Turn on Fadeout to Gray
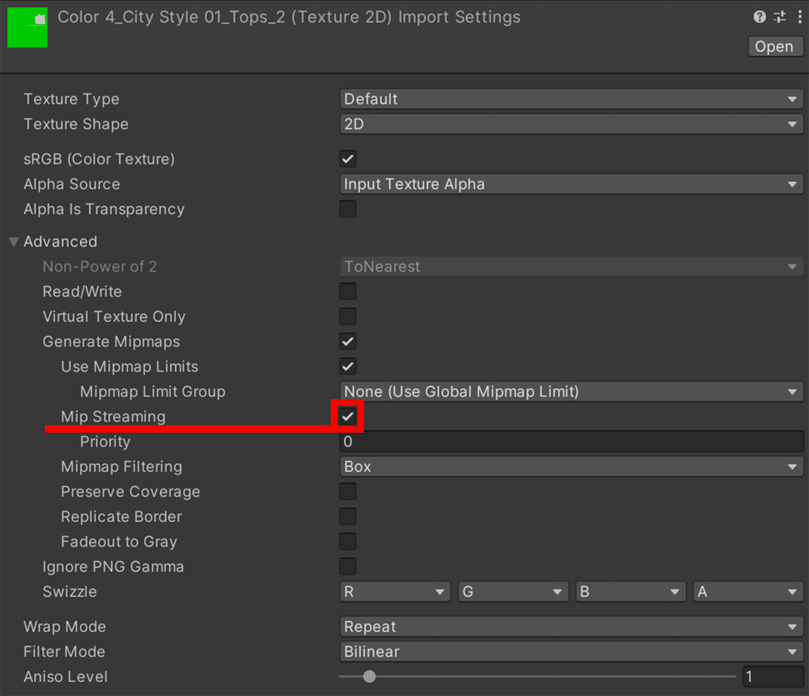Screen dimensions: 809x696 pyautogui.click(x=348, y=542)
